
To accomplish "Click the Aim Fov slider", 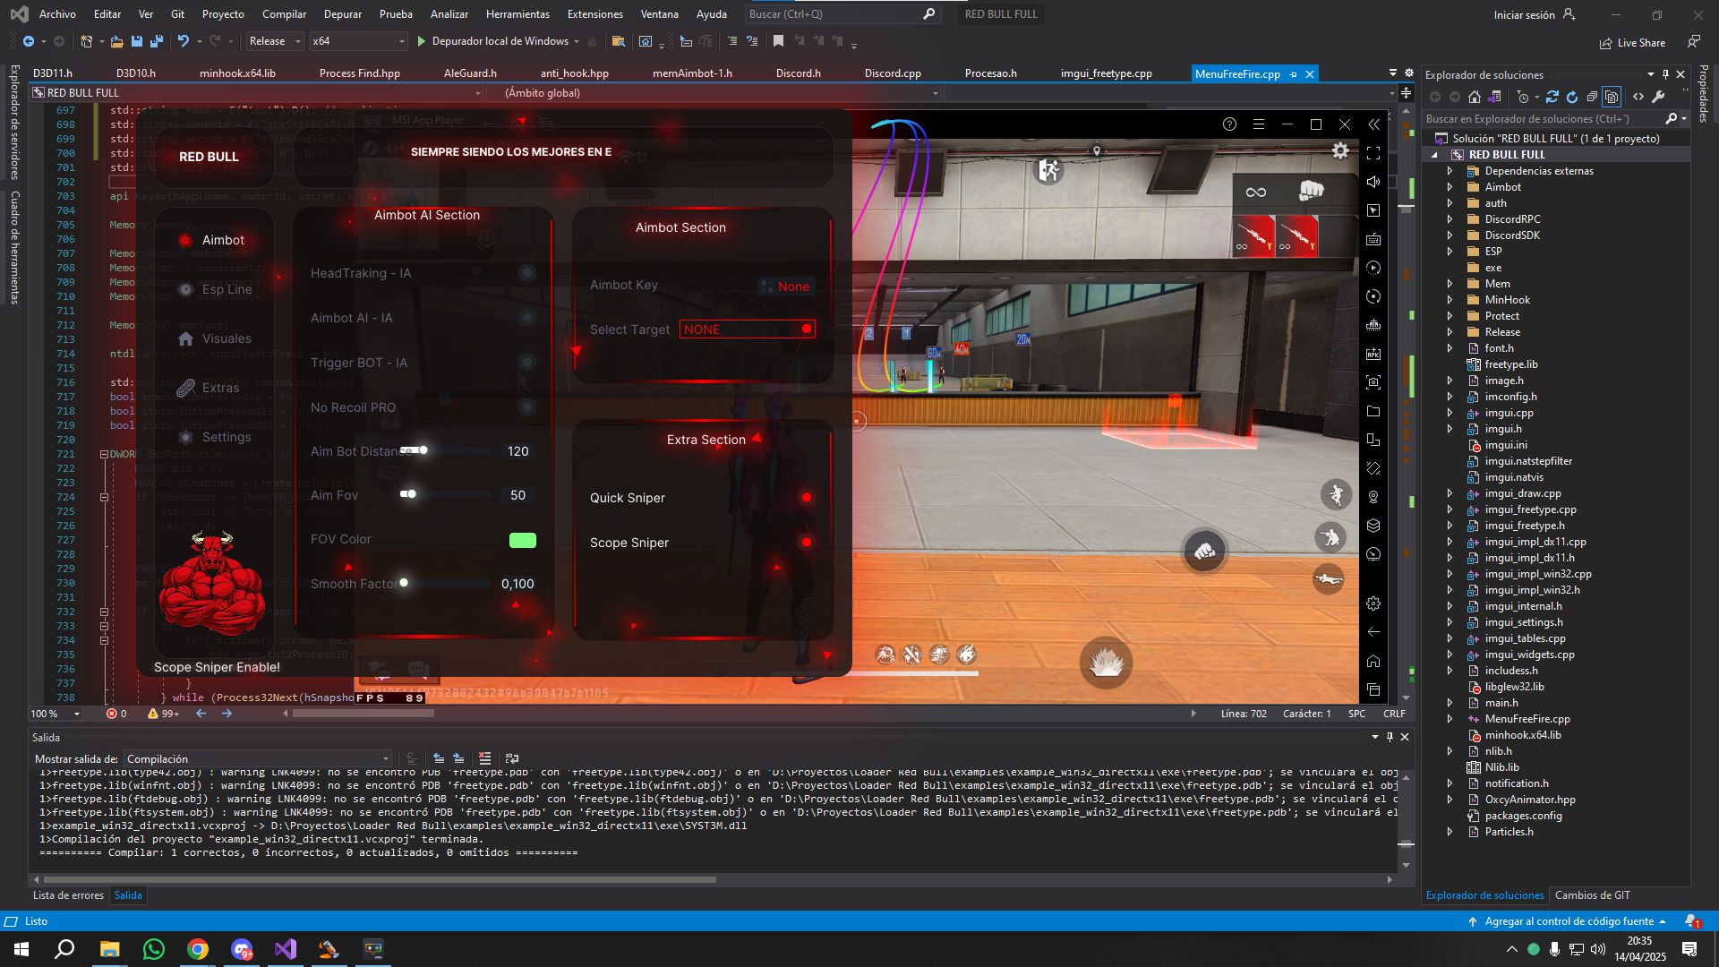I will 445,494.
